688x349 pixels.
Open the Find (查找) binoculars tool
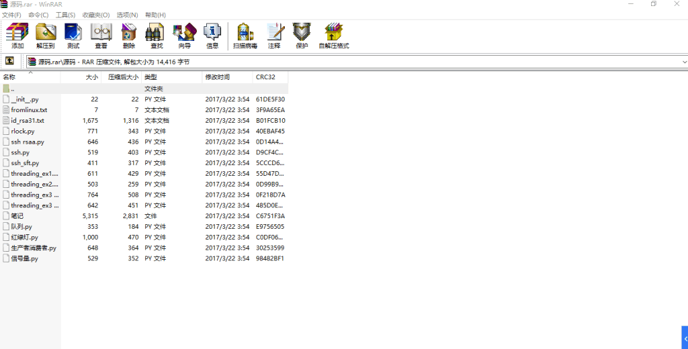(157, 36)
